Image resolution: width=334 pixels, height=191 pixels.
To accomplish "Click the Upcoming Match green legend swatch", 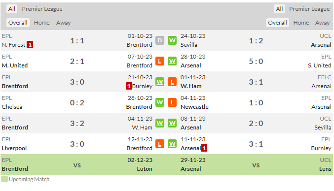I will (4, 179).
